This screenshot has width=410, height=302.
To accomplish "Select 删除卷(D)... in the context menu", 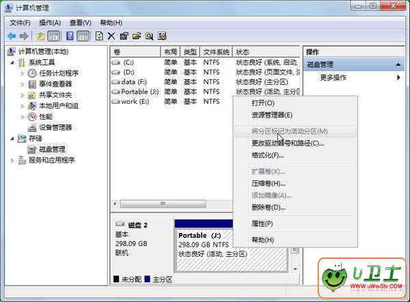I will [295, 208].
